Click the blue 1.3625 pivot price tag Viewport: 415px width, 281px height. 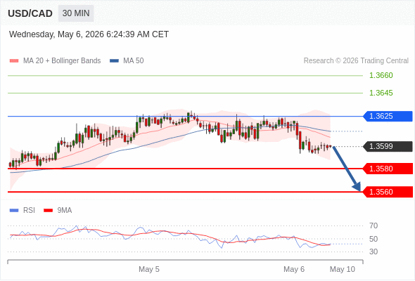388,117
